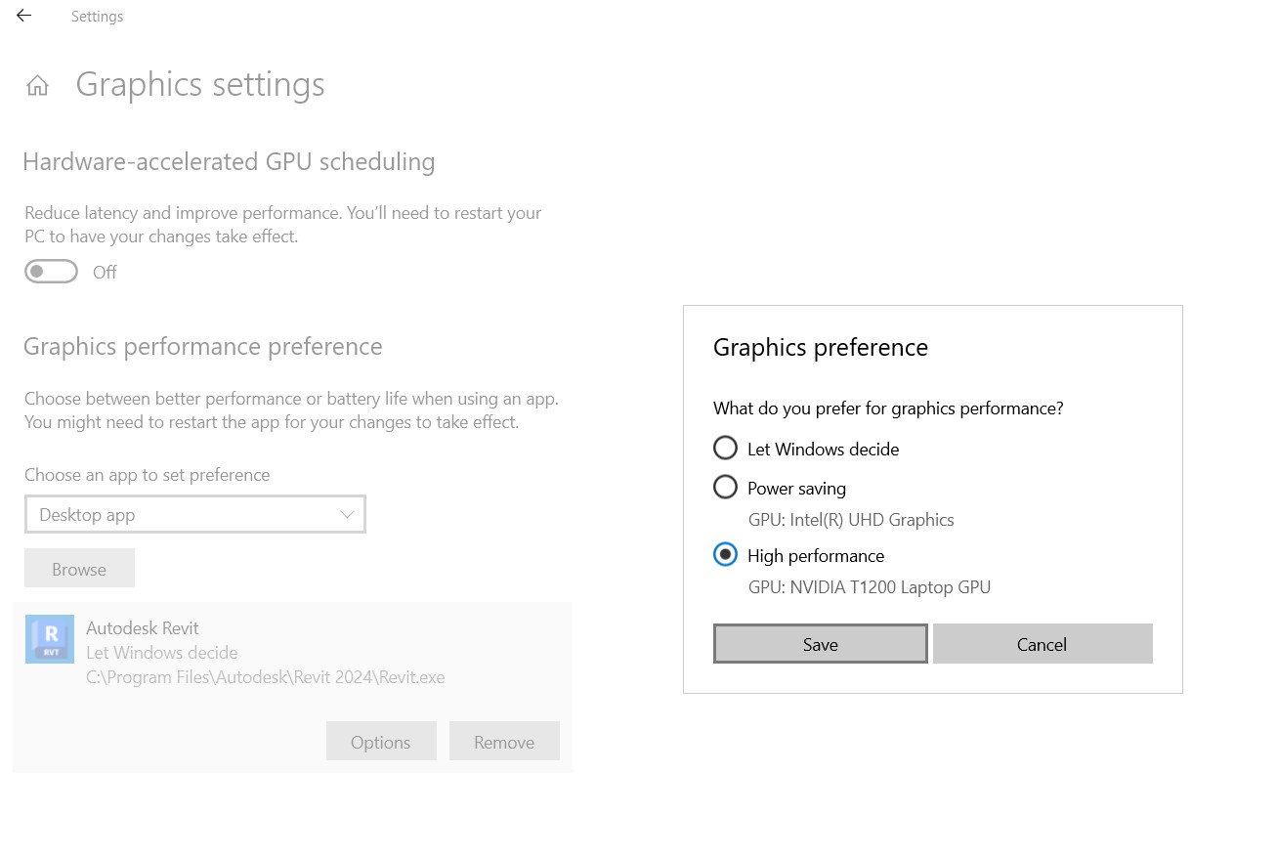Select High performance radio button
The image size is (1277, 860).
pyautogui.click(x=725, y=555)
